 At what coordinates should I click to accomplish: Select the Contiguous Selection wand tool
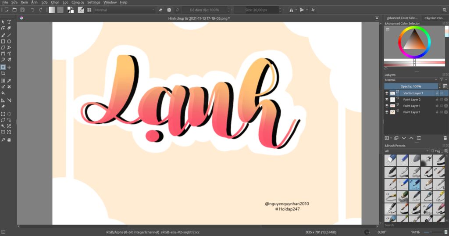[3, 126]
